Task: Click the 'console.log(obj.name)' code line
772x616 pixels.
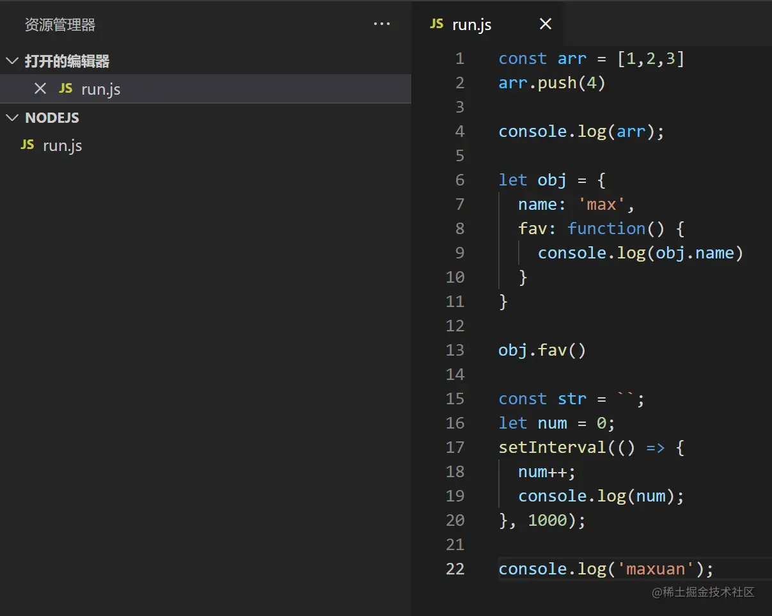Action: point(641,253)
